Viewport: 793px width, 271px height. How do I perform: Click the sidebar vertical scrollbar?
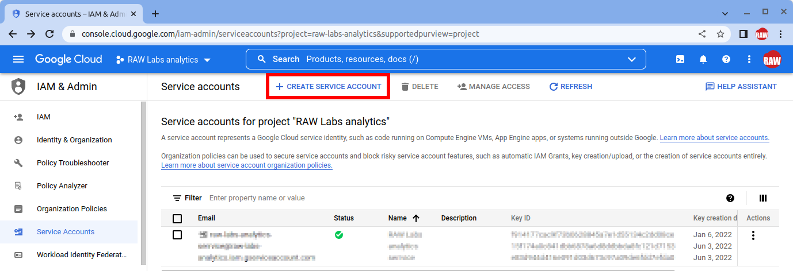(x=144, y=184)
